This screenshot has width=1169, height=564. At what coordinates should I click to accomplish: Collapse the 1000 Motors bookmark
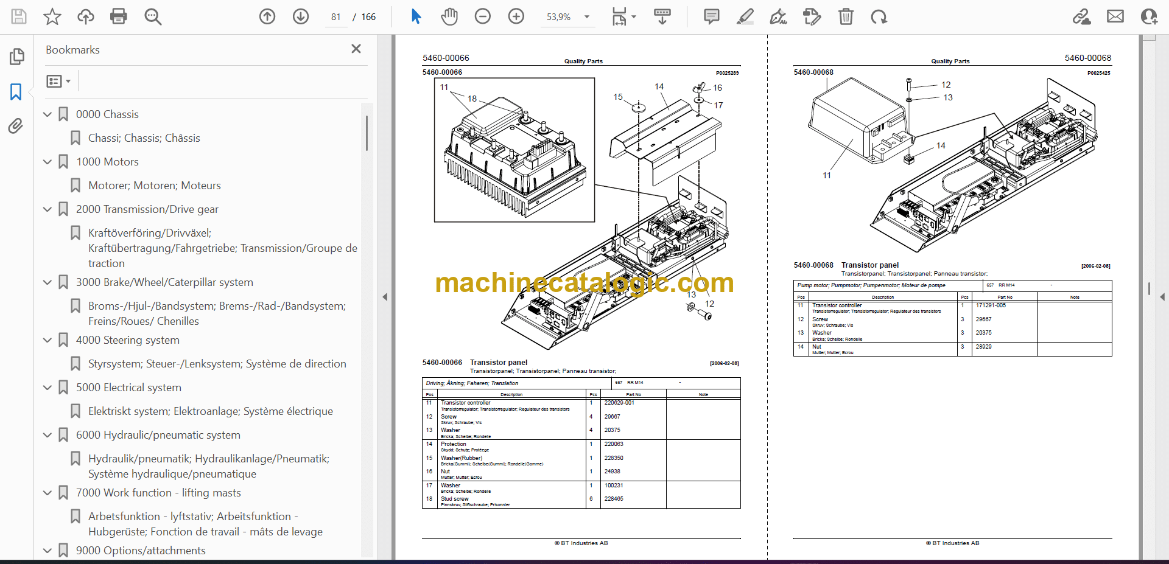(47, 162)
